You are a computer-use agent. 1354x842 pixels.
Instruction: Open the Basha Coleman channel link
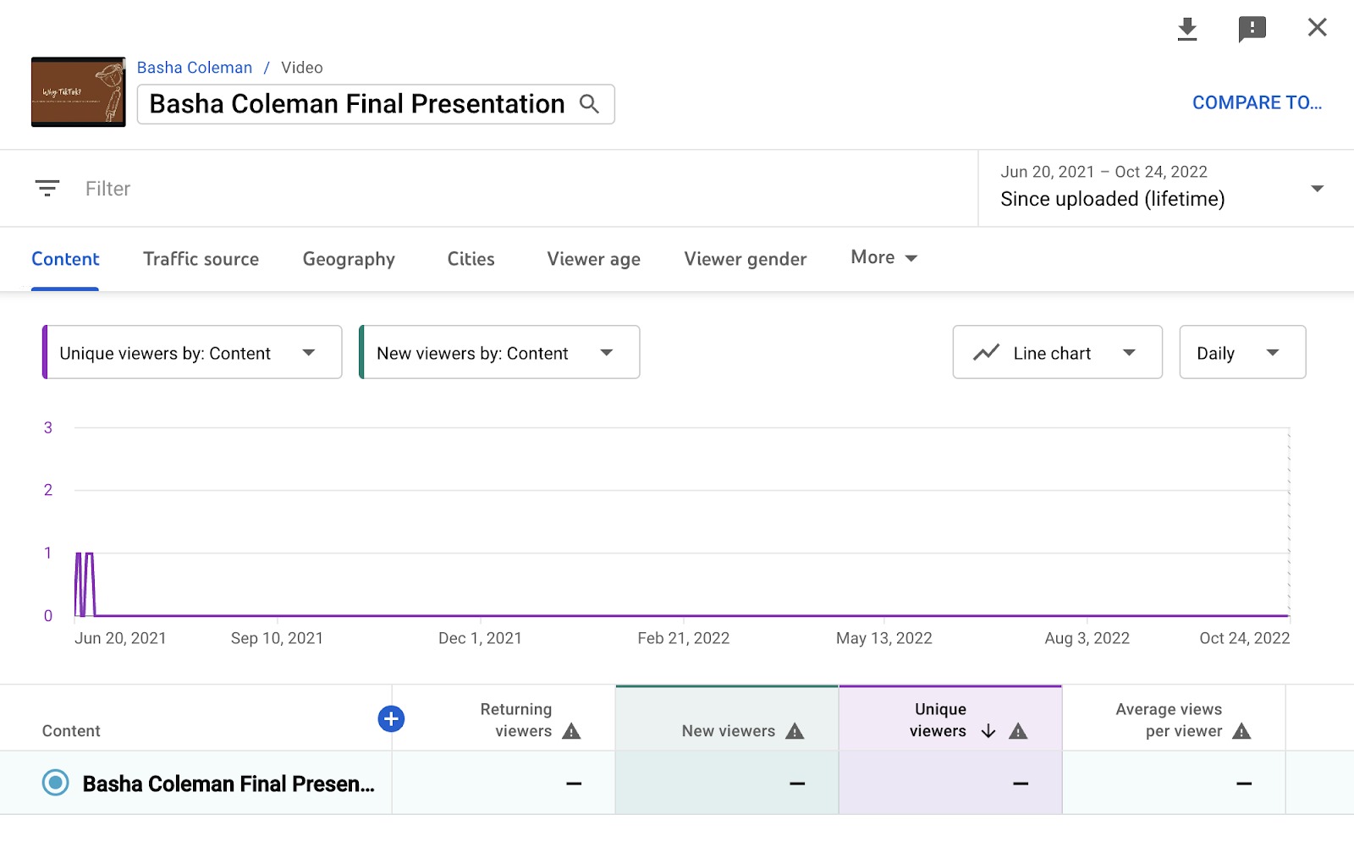195,67
